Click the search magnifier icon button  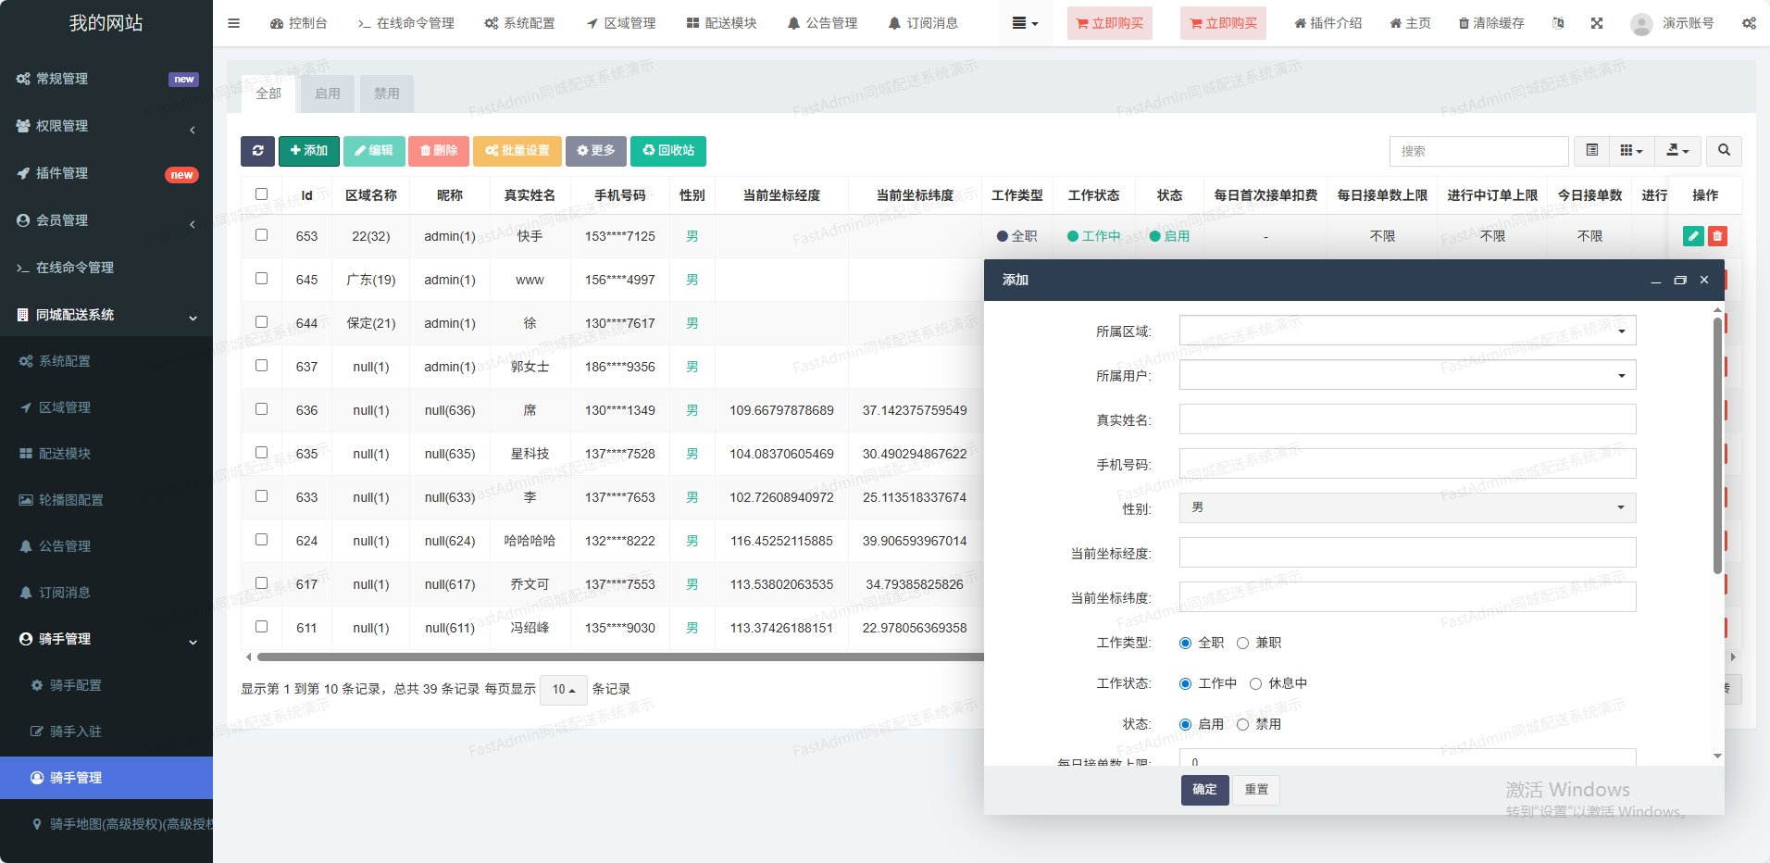click(1724, 151)
